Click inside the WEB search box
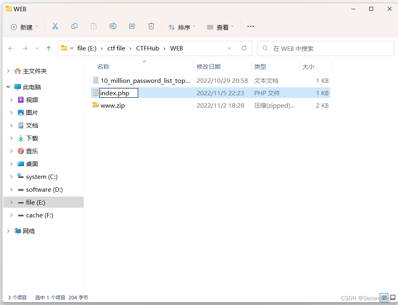Image resolution: width=398 pixels, height=305 pixels. (x=325, y=48)
